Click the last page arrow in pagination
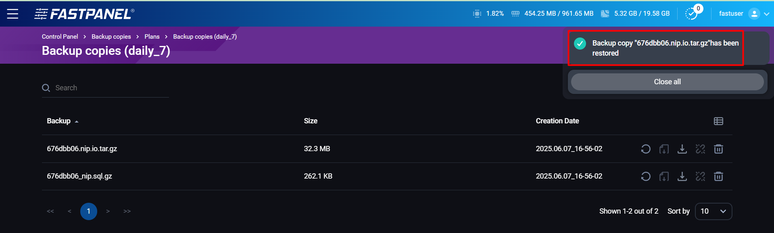Viewport: 774px width, 233px height. (127, 211)
